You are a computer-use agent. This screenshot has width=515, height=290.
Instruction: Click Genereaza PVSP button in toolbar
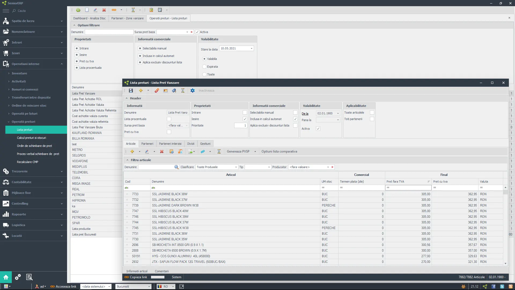point(238,151)
